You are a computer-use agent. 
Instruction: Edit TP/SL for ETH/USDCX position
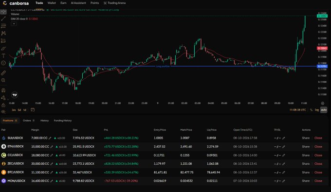click(x=284, y=147)
